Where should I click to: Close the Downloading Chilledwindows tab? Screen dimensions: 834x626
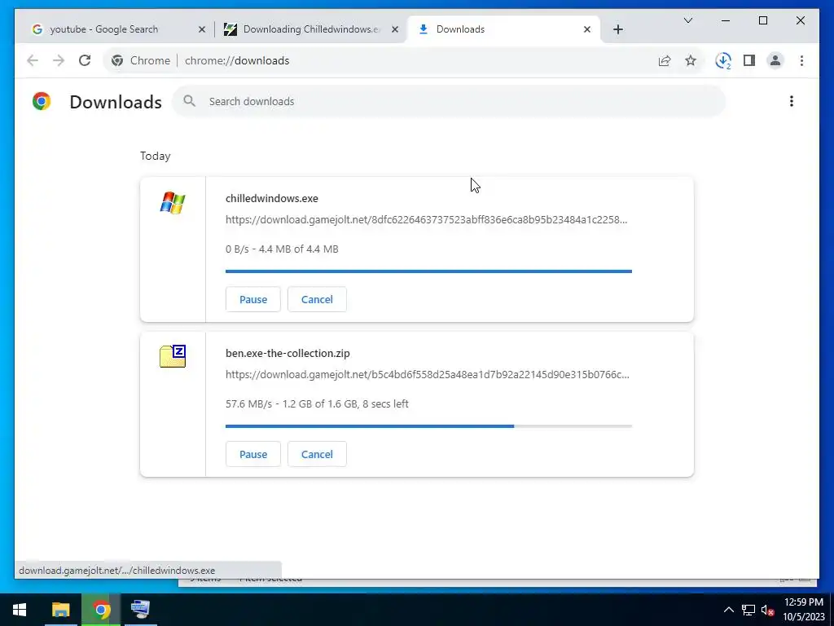(395, 29)
